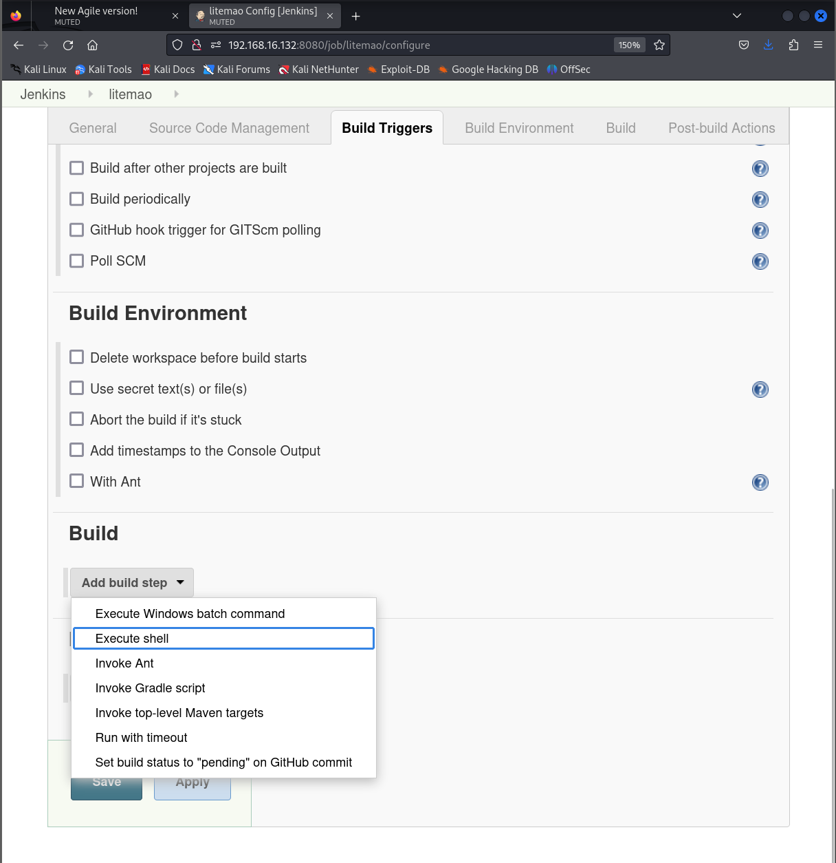The width and height of the screenshot is (836, 863).
Task: Enable Build after other projects are built
Action: click(77, 168)
